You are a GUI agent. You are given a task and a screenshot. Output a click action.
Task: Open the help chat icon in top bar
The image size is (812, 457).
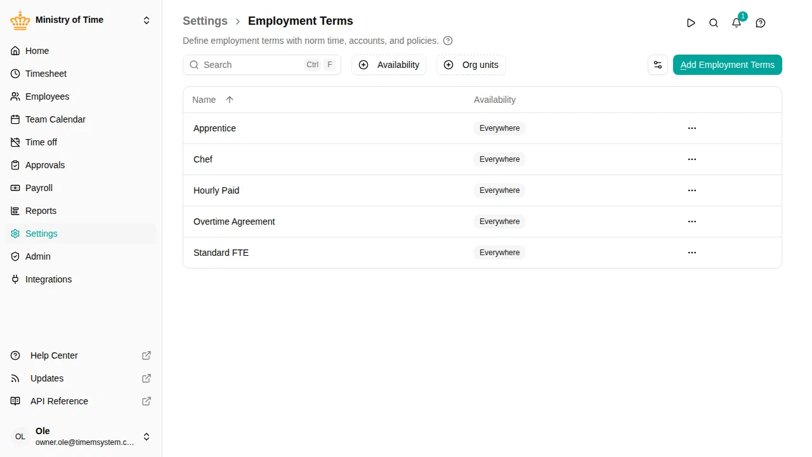click(x=761, y=23)
